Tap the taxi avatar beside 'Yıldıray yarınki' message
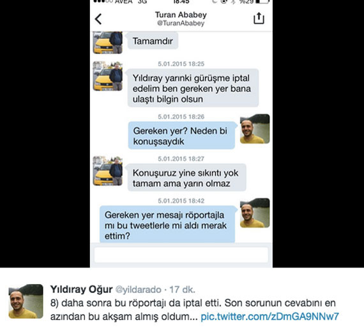364x330 pixels. click(x=108, y=76)
